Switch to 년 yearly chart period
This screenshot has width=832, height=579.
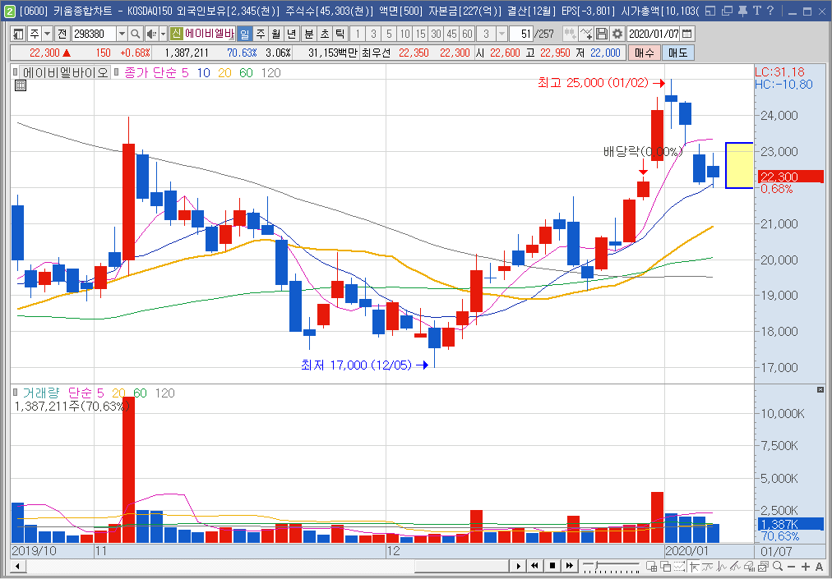pos(291,34)
